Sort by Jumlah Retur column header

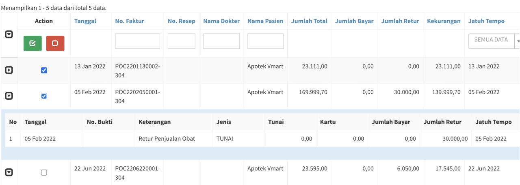[x=400, y=21]
